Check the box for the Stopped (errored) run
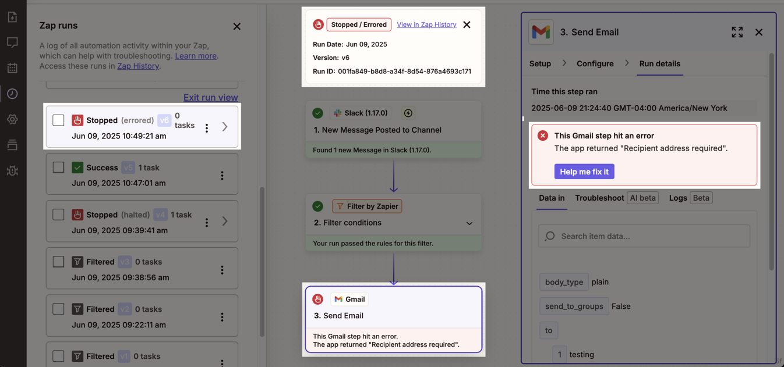 point(58,120)
